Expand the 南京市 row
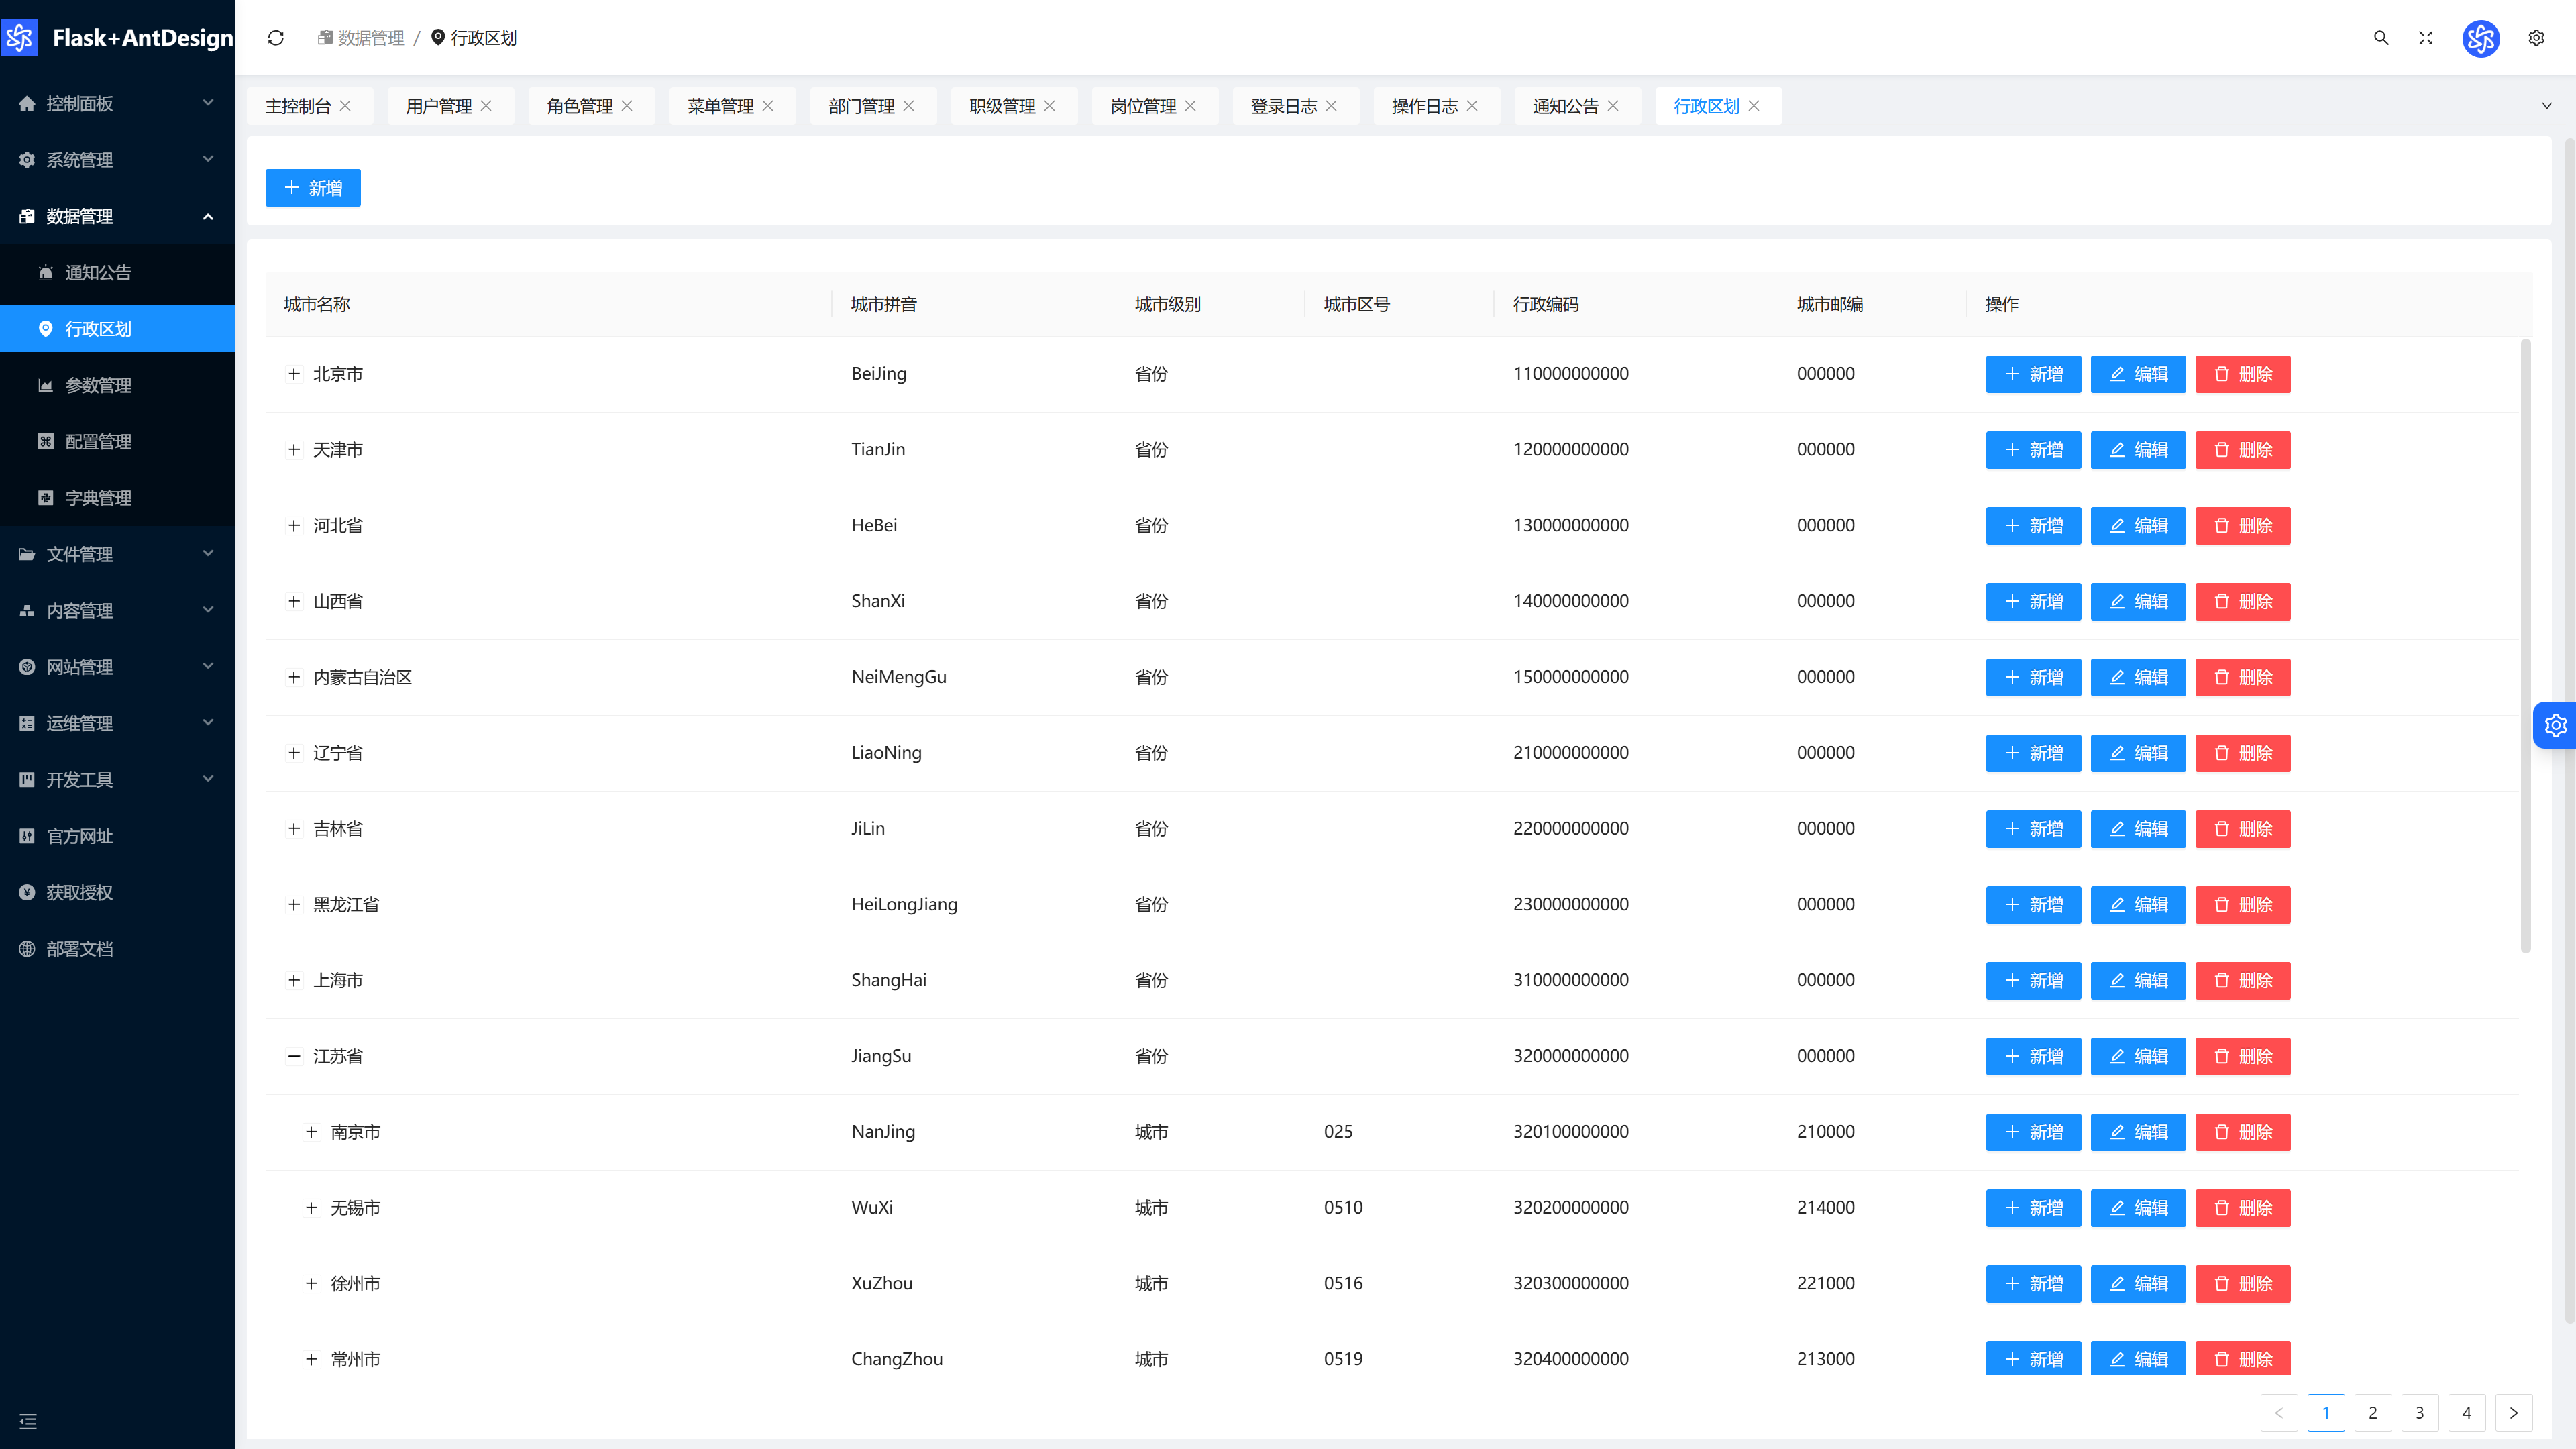The width and height of the screenshot is (2576, 1449). click(x=311, y=1132)
